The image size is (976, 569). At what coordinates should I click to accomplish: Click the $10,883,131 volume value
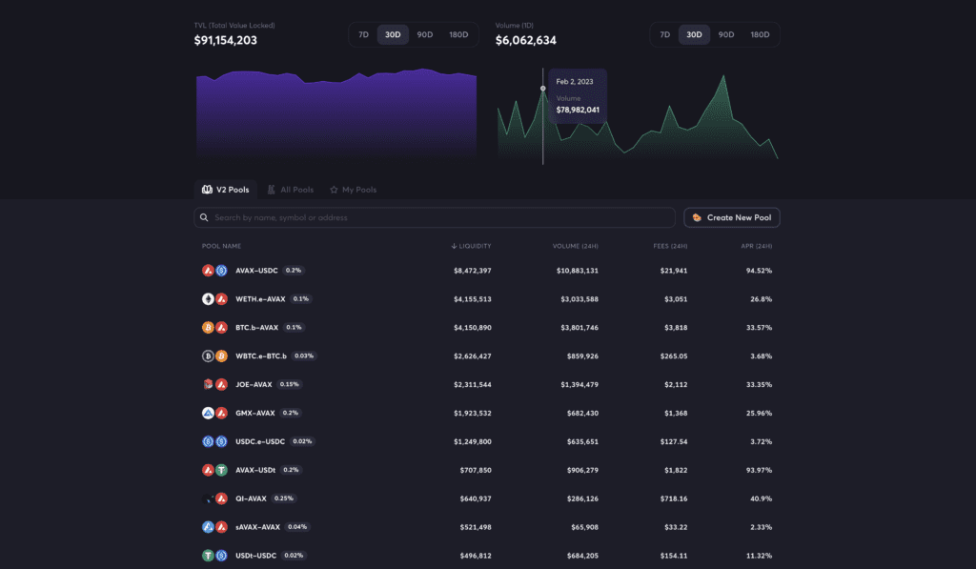578,271
